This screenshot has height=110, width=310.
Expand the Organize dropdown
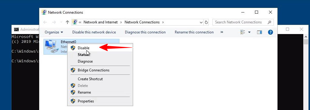coord(54,32)
